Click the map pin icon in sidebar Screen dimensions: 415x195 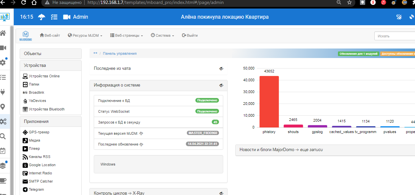click(3, 107)
